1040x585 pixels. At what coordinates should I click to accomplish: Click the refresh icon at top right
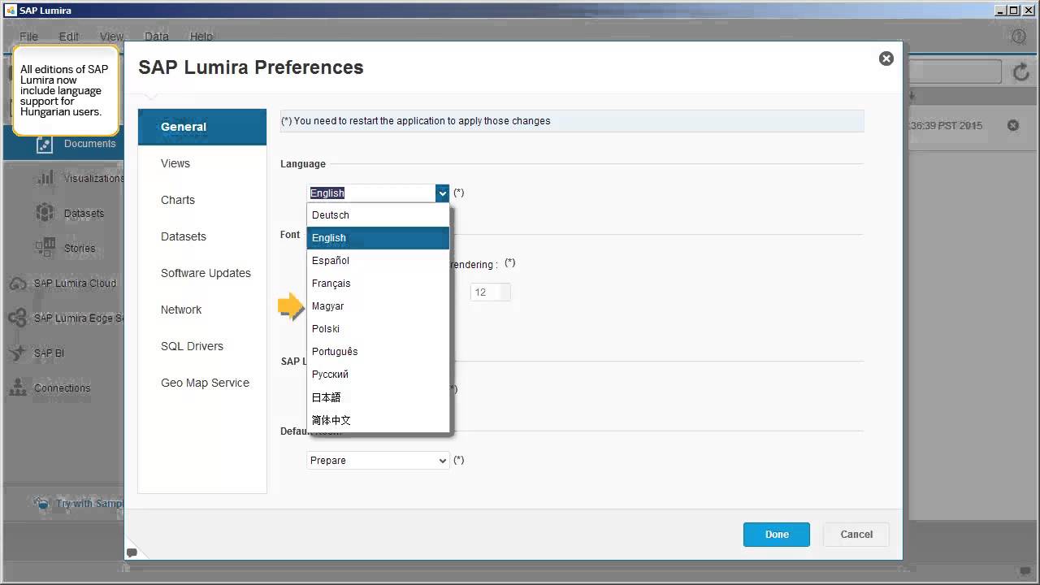tap(1020, 72)
